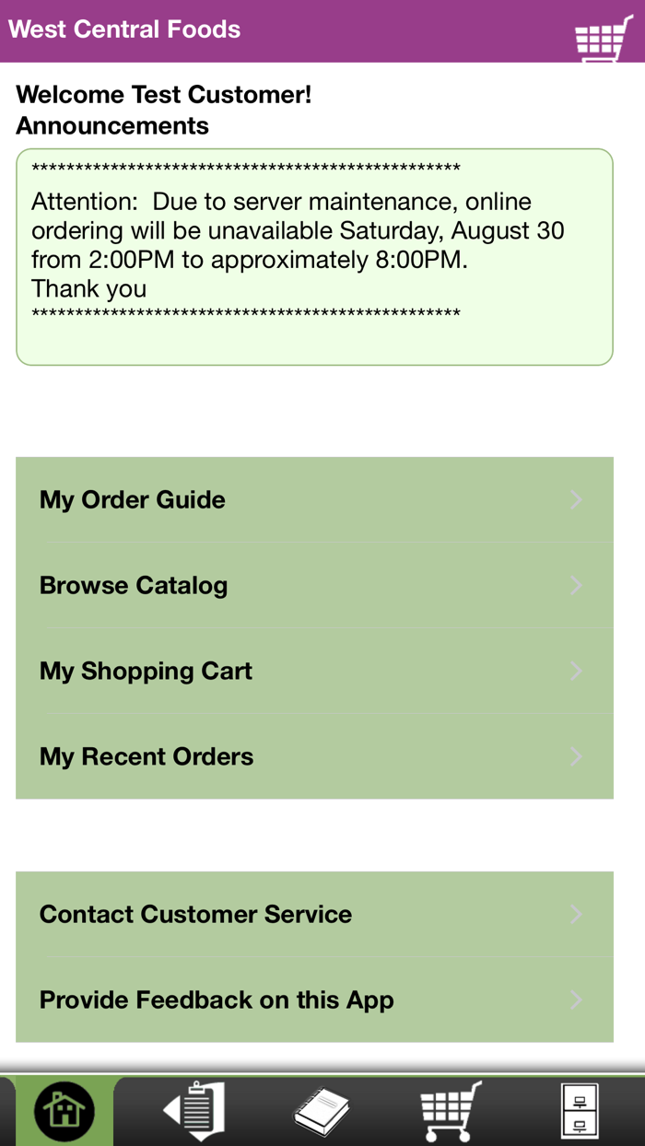Tap Contact Customer Service
This screenshot has height=1146, width=645.
195,914
